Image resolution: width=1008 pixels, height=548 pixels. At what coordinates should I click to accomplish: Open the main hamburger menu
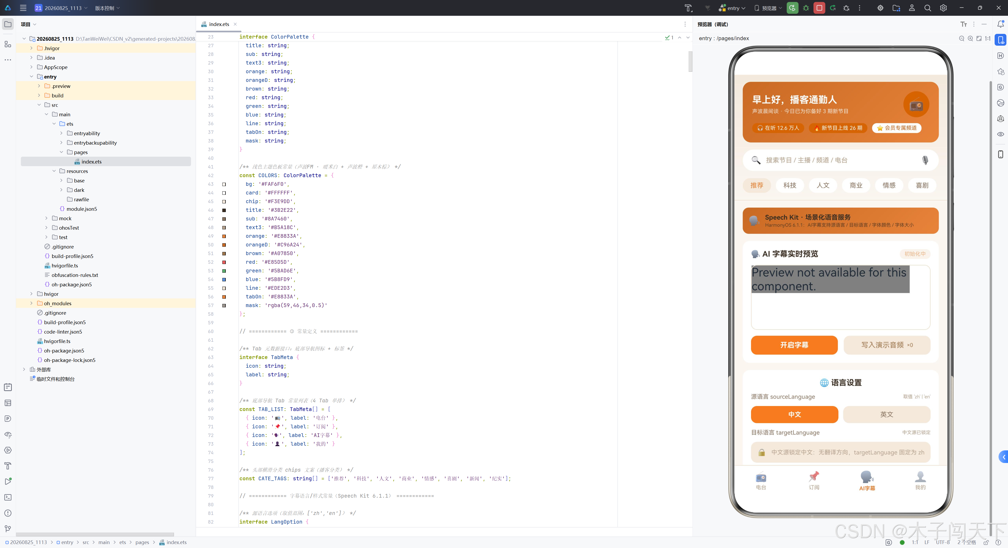click(23, 8)
